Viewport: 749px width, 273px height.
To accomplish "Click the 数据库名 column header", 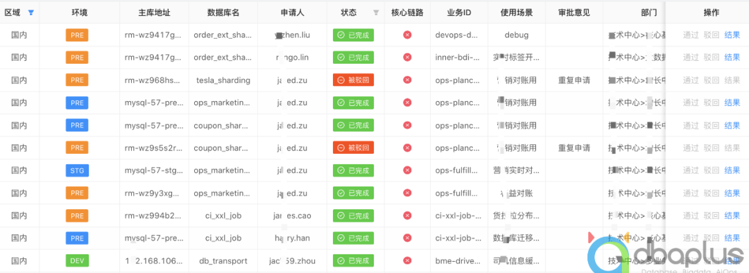I will (x=223, y=13).
